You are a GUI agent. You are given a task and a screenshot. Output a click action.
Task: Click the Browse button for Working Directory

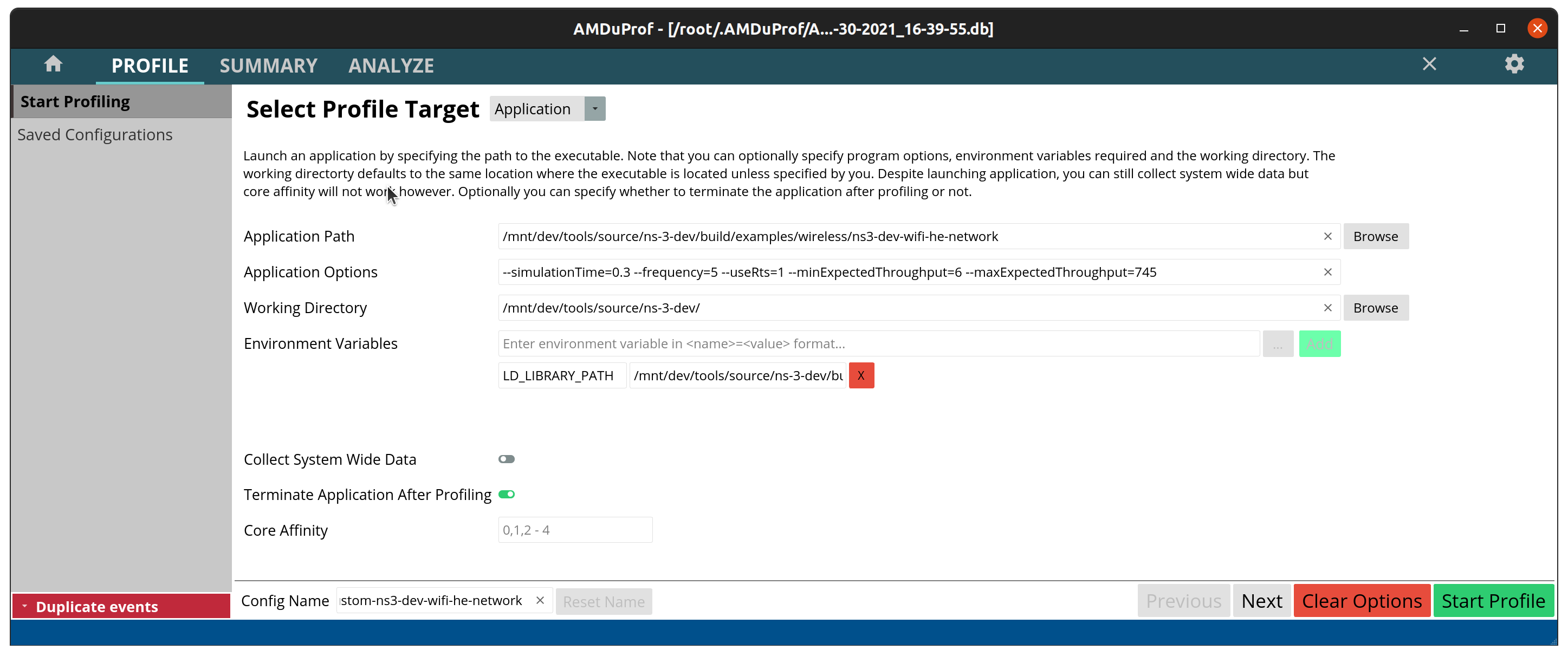1375,307
